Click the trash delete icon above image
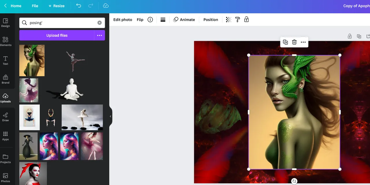The height and width of the screenshot is (185, 370). point(294,42)
